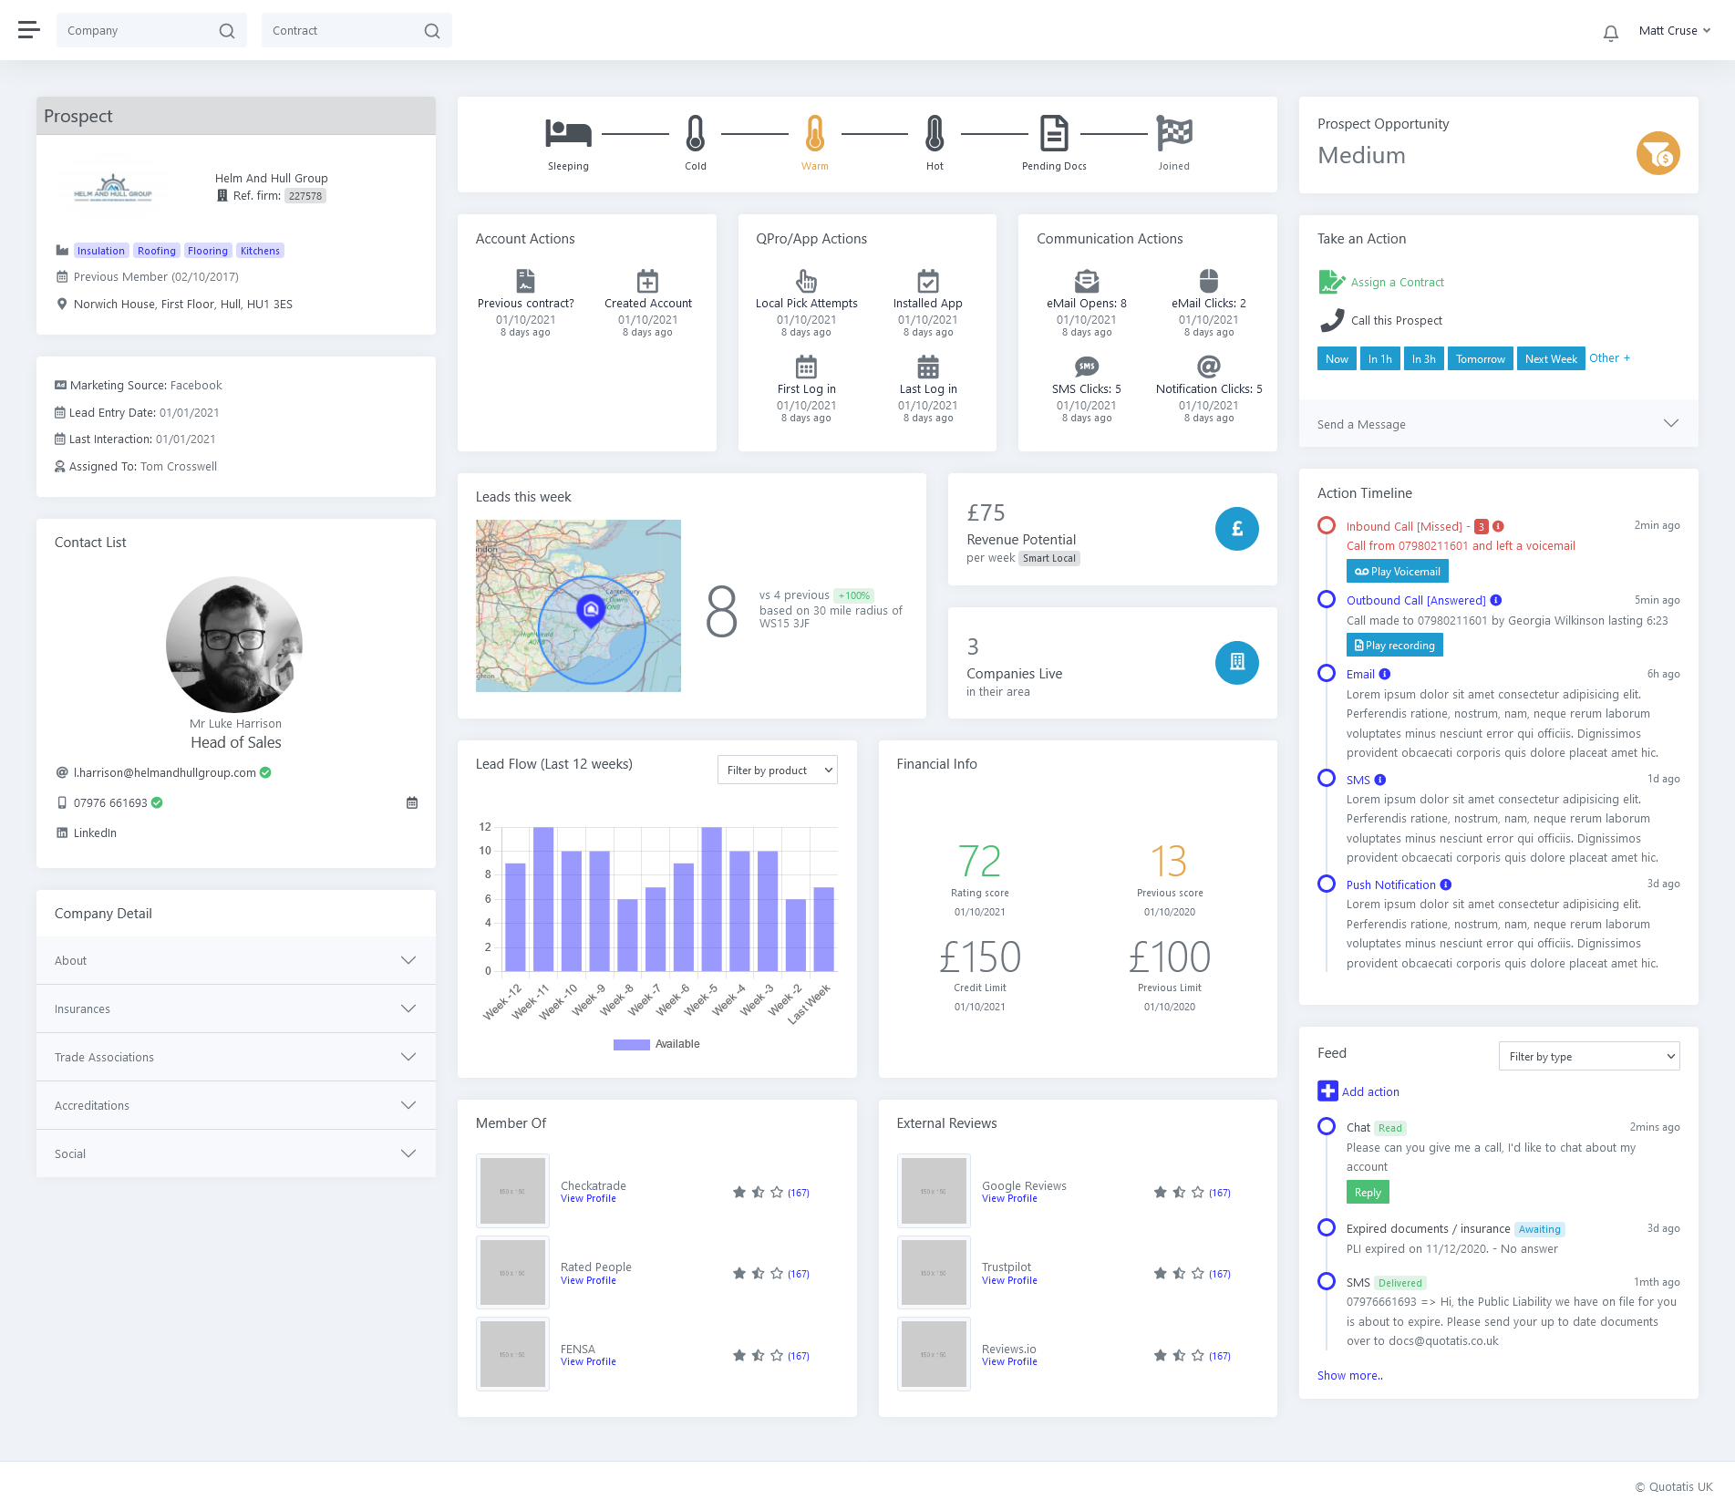1735x1510 pixels.
Task: Click the Week -5 bar in chart
Action: [x=711, y=899]
